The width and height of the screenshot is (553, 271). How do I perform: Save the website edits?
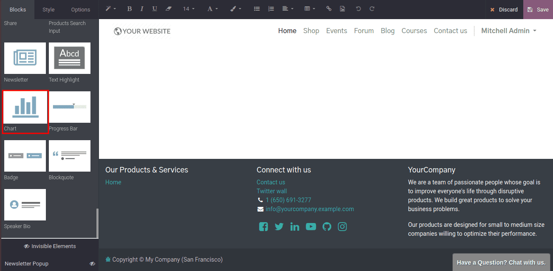click(x=538, y=9)
